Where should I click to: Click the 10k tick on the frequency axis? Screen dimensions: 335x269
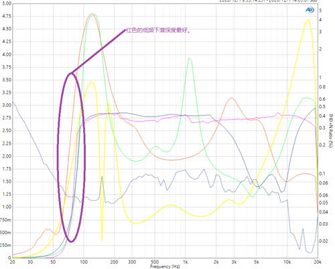287,262
